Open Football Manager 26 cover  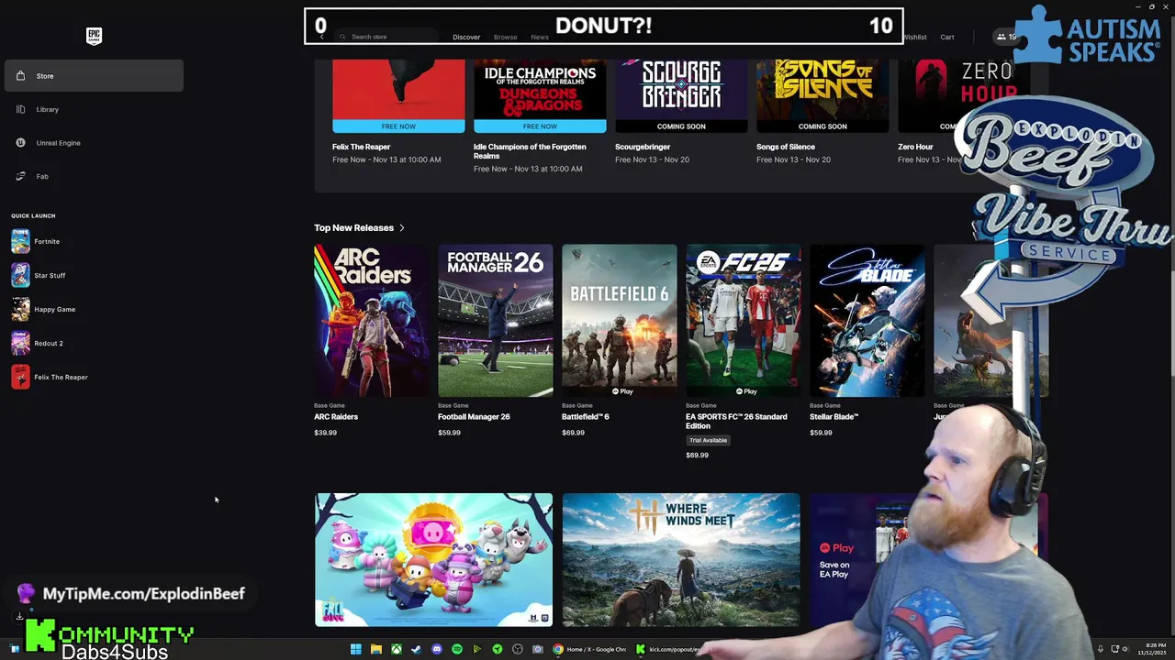496,321
